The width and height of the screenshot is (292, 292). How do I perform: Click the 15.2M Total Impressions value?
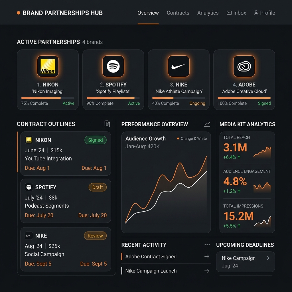(x=239, y=216)
